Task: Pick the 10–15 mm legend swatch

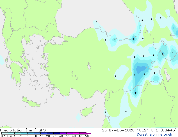Action: [37, 133]
